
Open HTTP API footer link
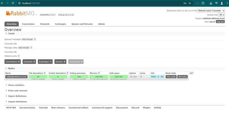(x=11, y=108)
